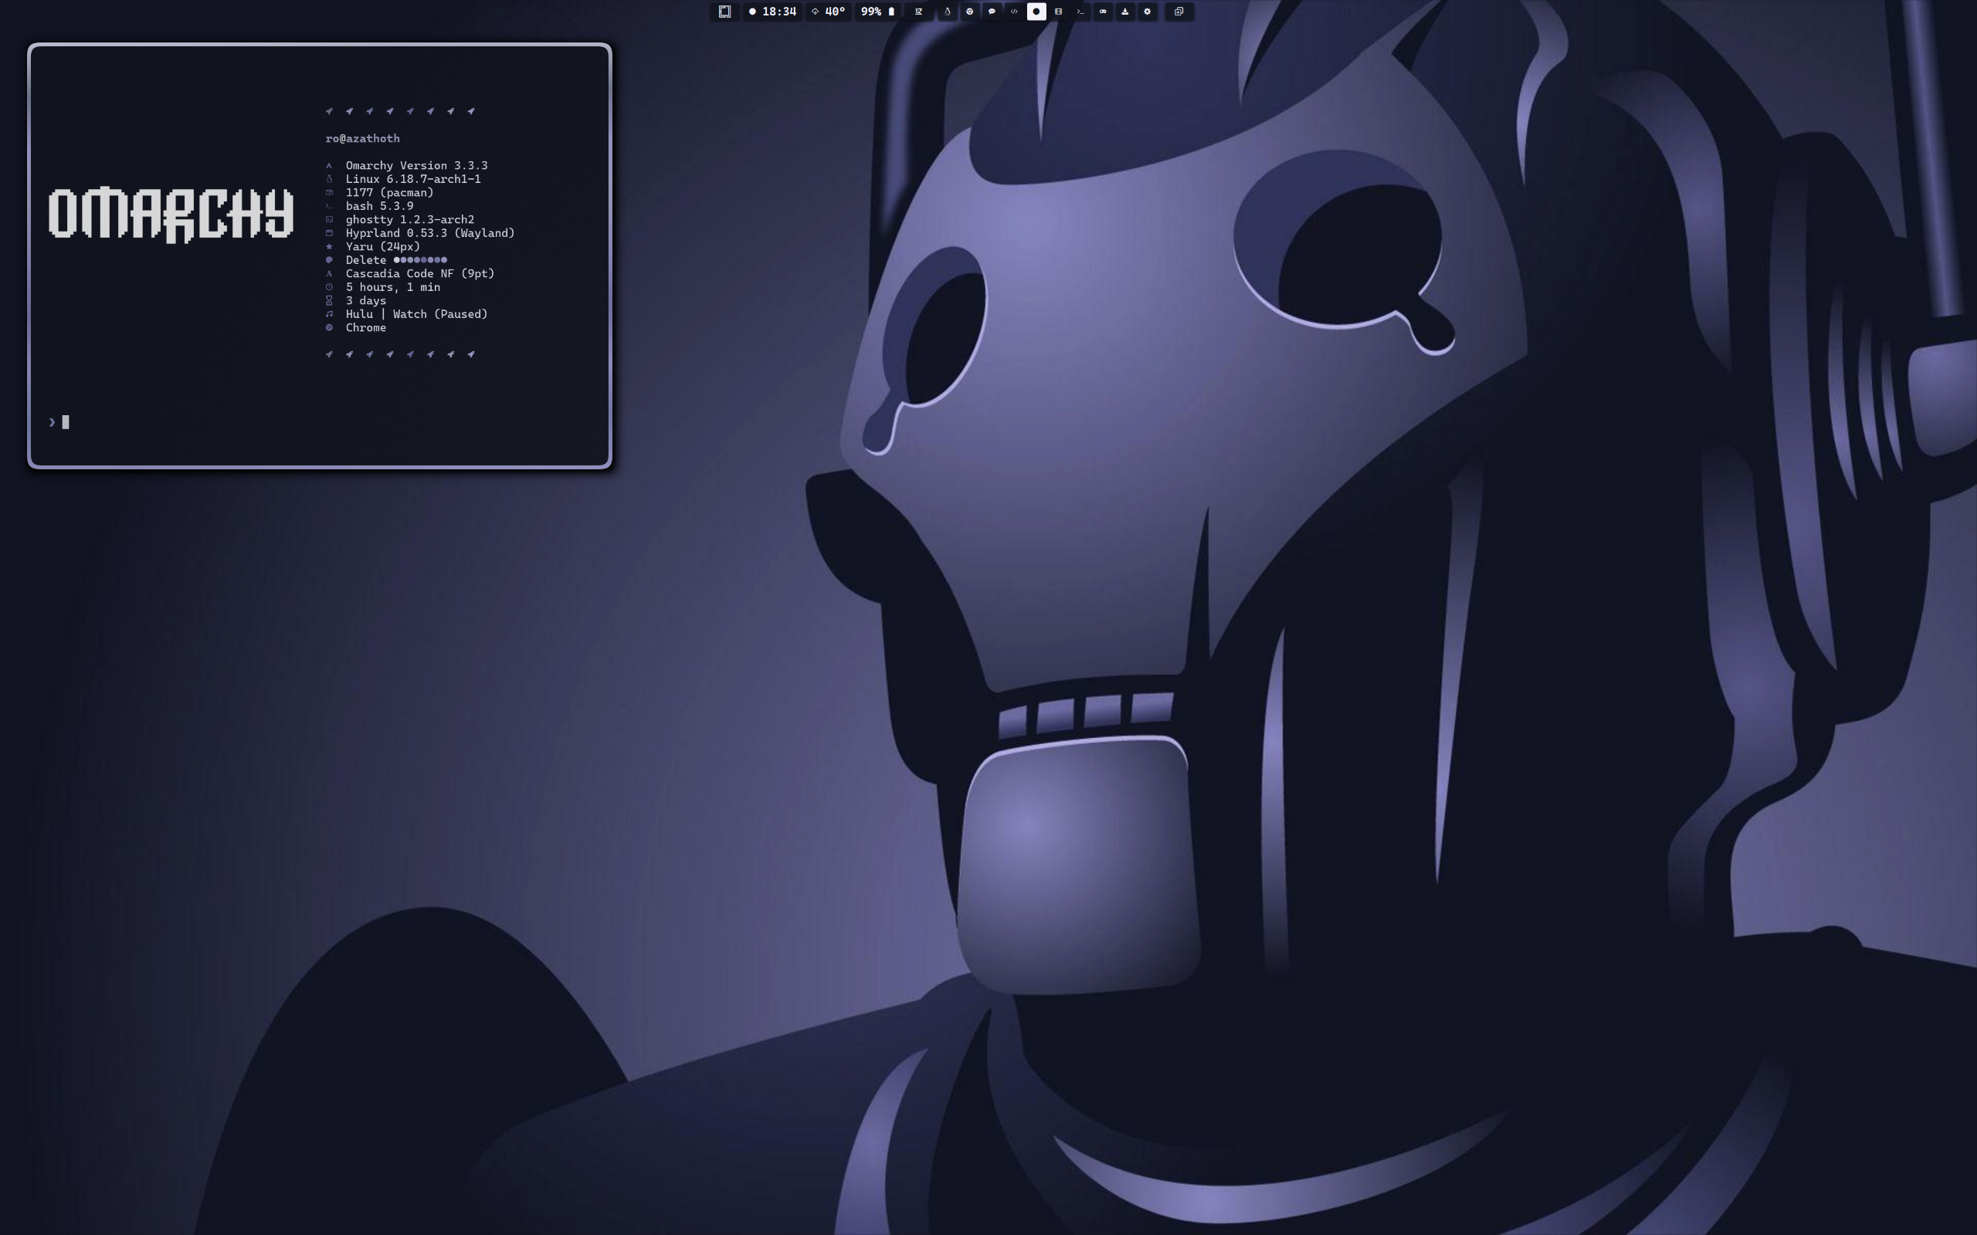Switch to the Chrome browser workspace
The height and width of the screenshot is (1235, 1977).
tap(970, 12)
